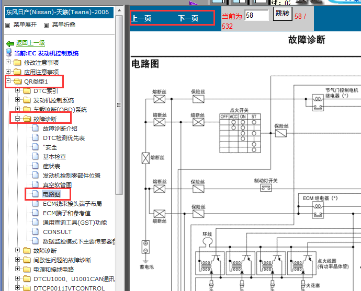Click the folder icon for 电源和接地电路
The height and width of the screenshot is (291, 361).
pos(27,270)
